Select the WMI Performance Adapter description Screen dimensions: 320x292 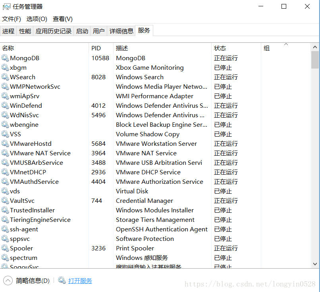(154, 96)
